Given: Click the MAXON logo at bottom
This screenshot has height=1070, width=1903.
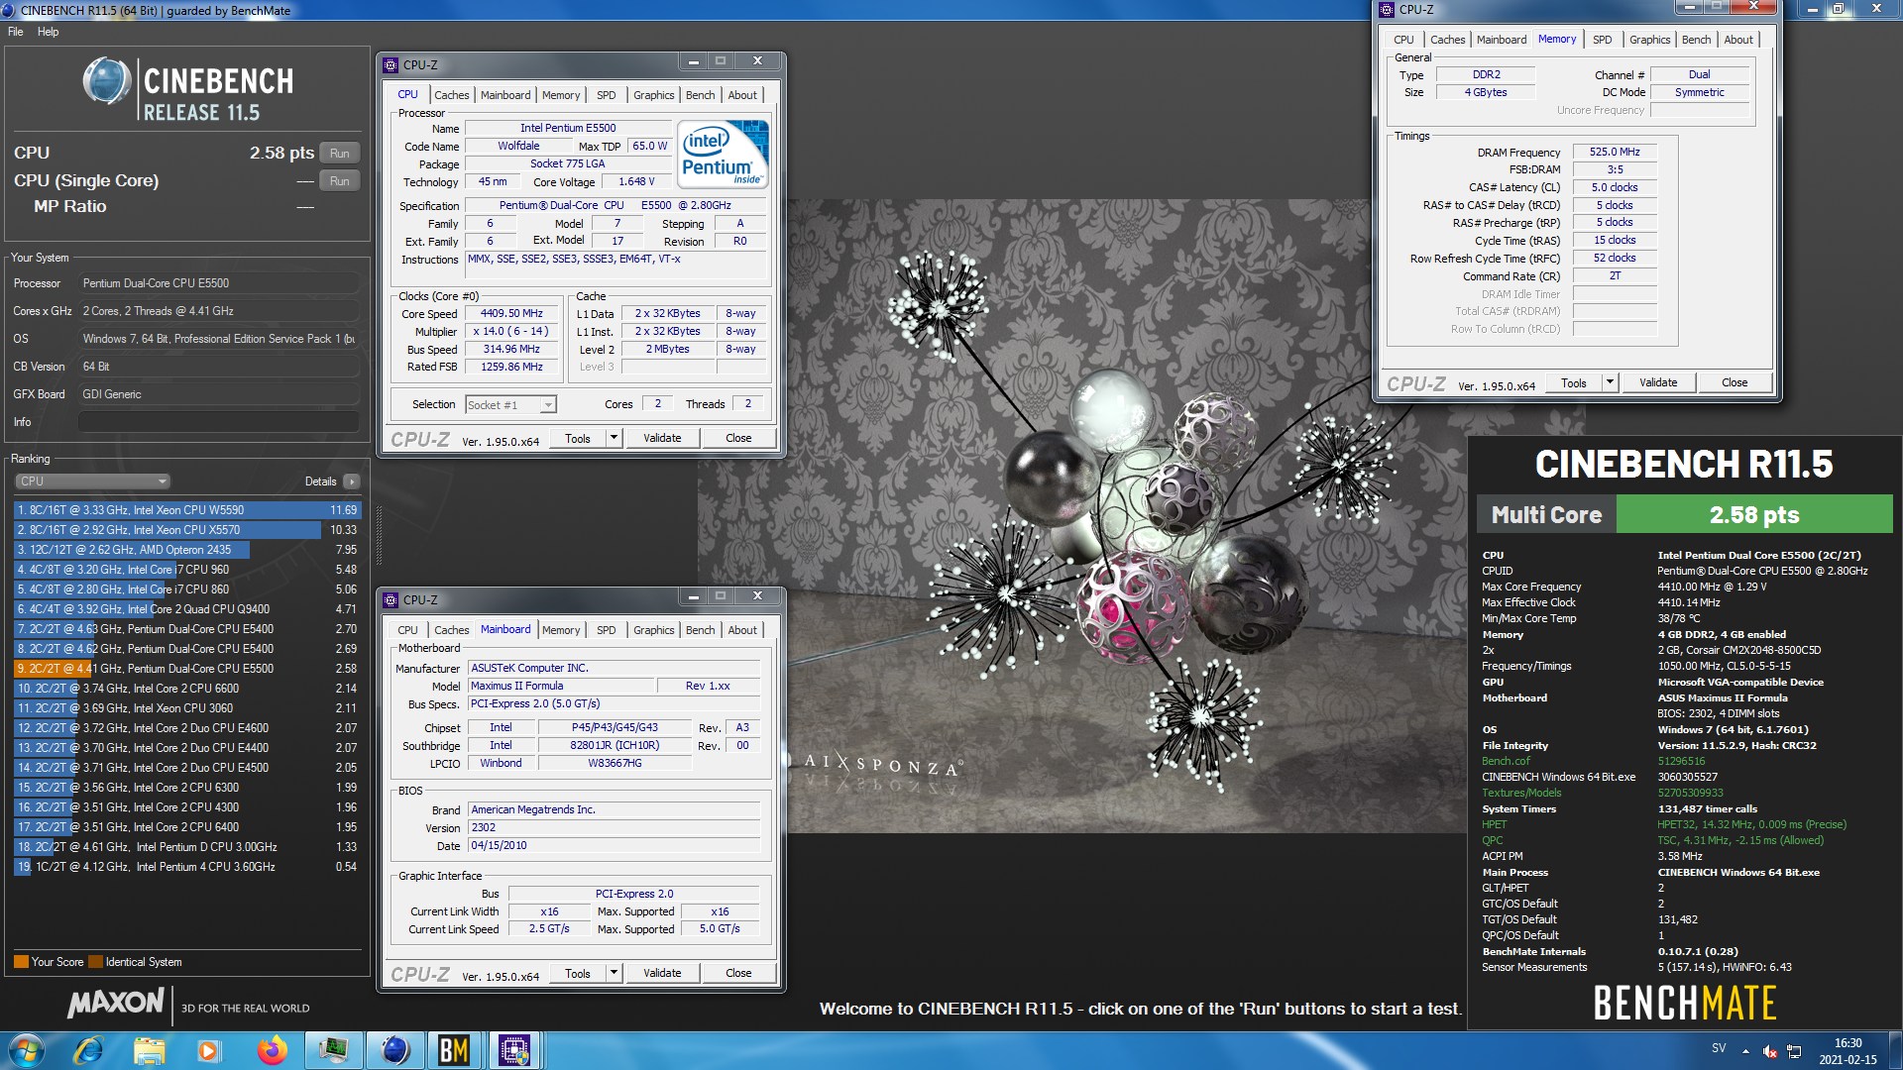Looking at the screenshot, I should 115,1003.
